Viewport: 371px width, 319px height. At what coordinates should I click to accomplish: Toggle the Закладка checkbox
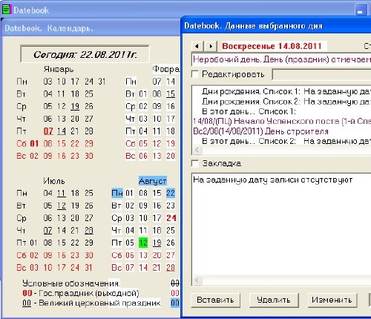[195, 163]
